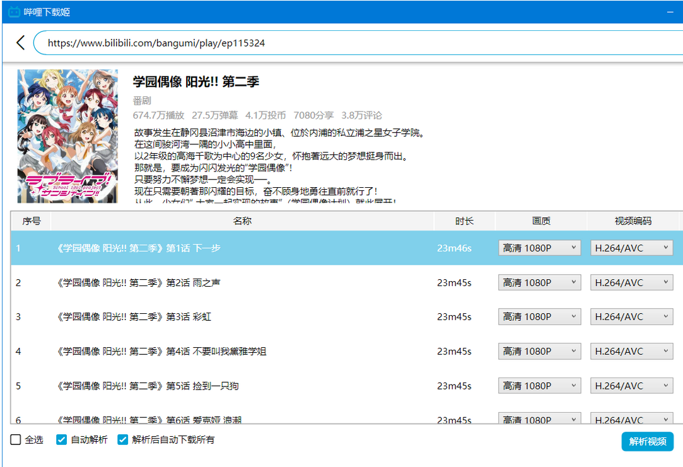Open quality dropdown for episode 3
Image resolution: width=683 pixels, height=467 pixels.
tap(539, 316)
